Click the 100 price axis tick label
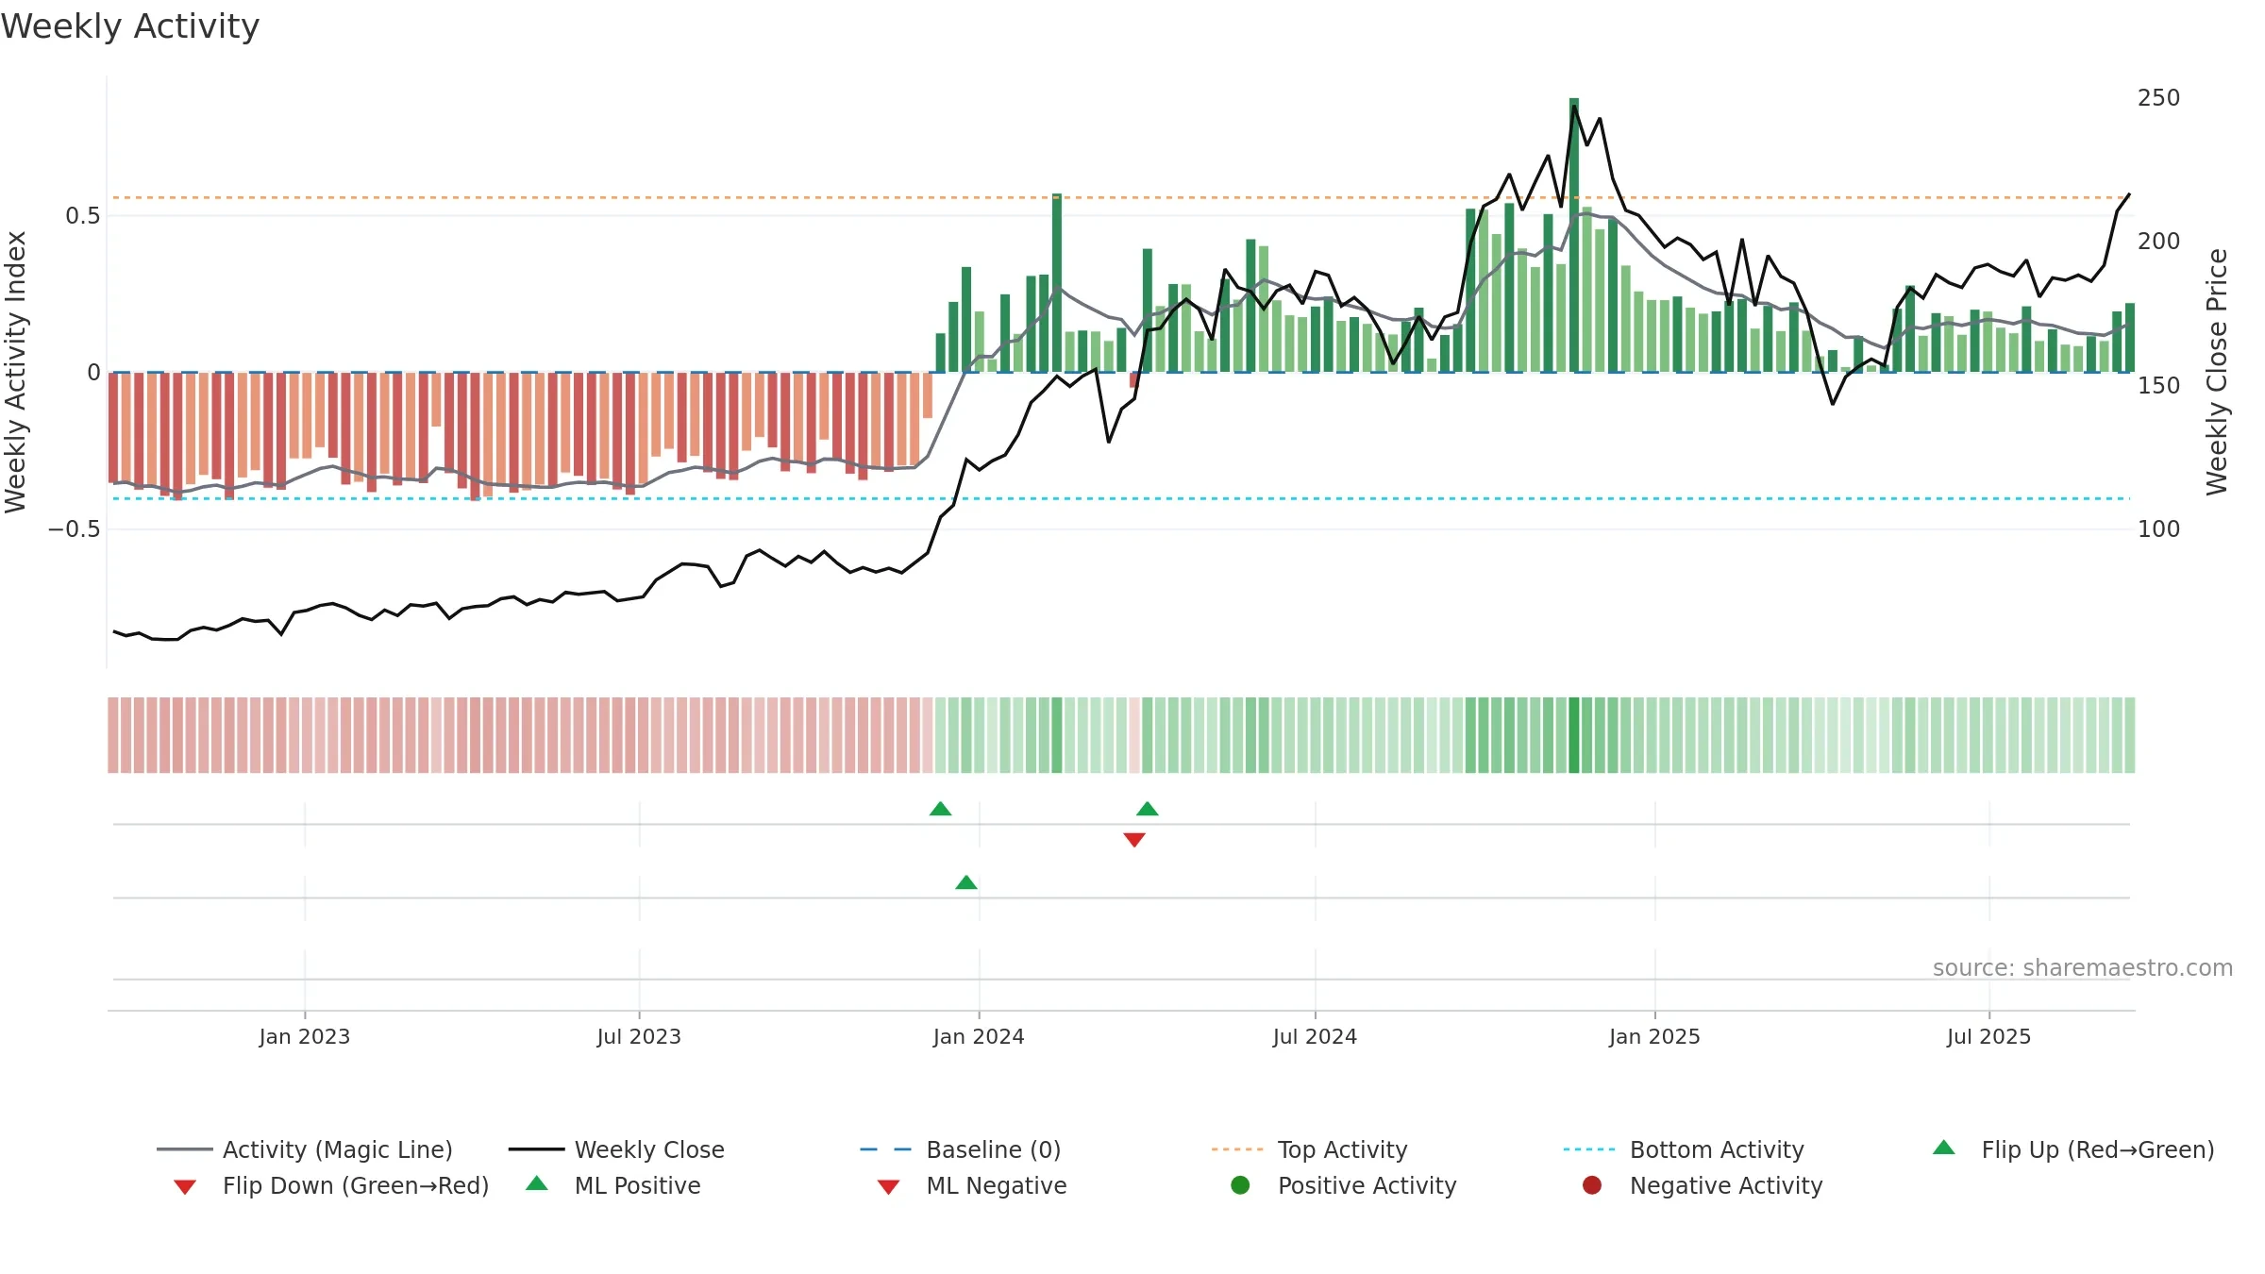 pyautogui.click(x=2159, y=529)
